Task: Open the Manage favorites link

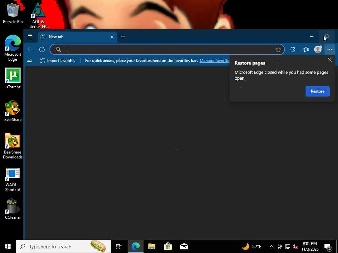Action: point(214,61)
